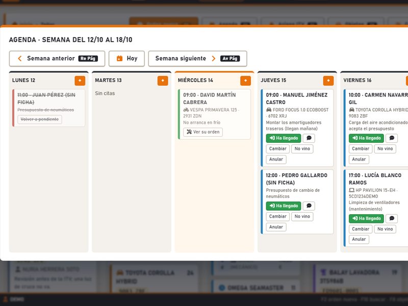The image size is (408, 306).
Task: Open message icon for Pedro Gallardo appointment
Action: pos(309,206)
